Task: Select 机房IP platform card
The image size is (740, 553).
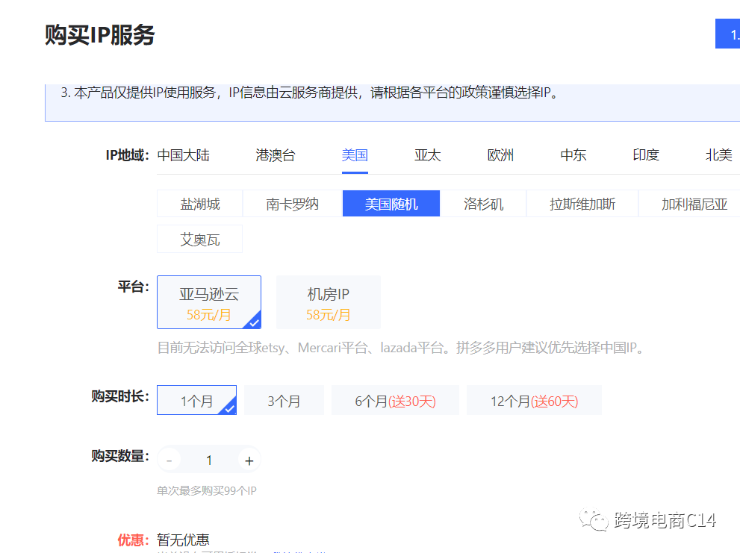Action: click(328, 302)
